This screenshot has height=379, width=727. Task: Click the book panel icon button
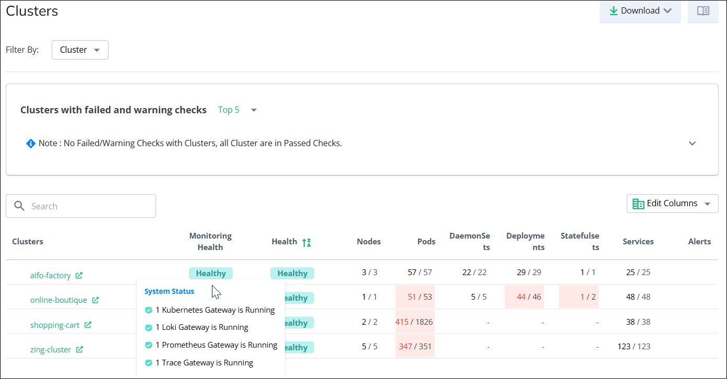(x=703, y=11)
